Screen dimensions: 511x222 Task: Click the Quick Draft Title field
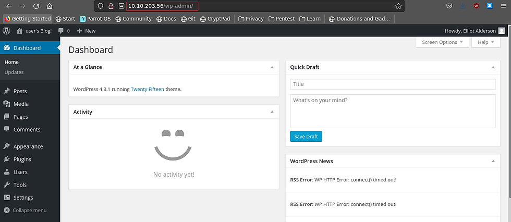click(393, 84)
